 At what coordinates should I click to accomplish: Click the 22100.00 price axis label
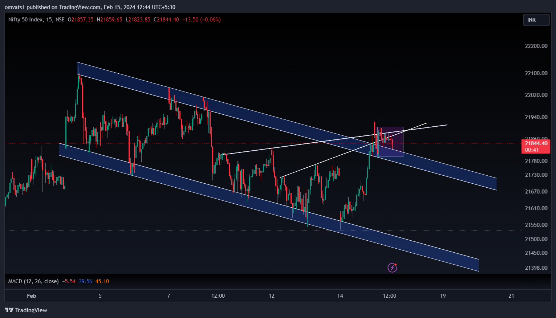(x=536, y=73)
